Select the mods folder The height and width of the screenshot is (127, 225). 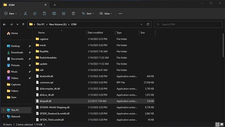point(95,45)
